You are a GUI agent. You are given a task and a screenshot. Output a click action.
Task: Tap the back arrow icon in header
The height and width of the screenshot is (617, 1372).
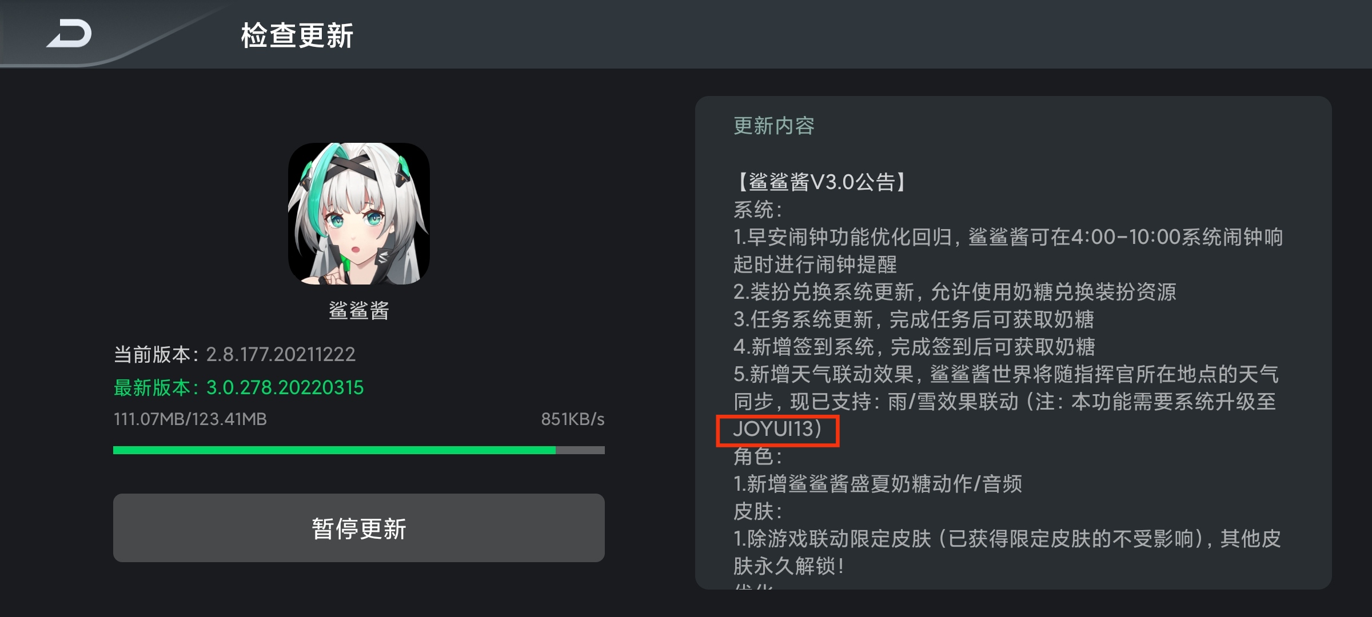(69, 33)
